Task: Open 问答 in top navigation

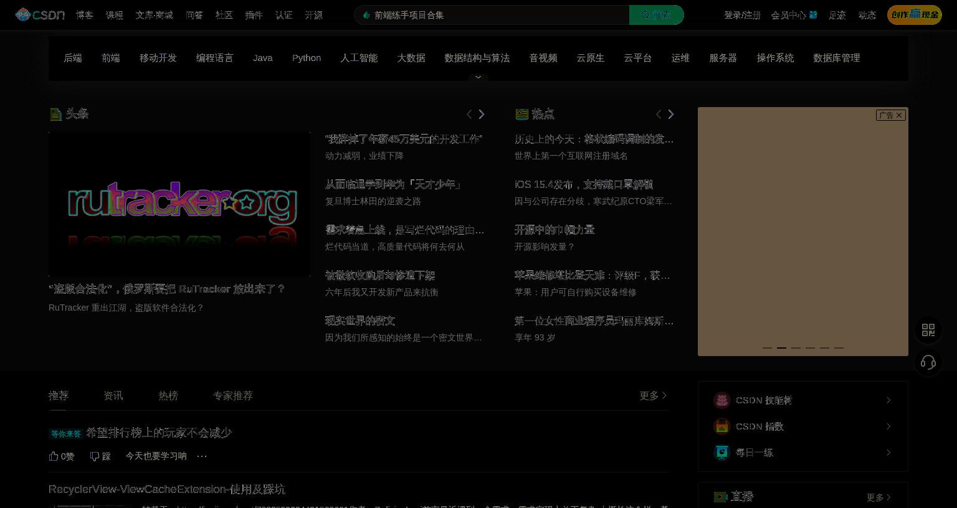Action: click(x=194, y=15)
